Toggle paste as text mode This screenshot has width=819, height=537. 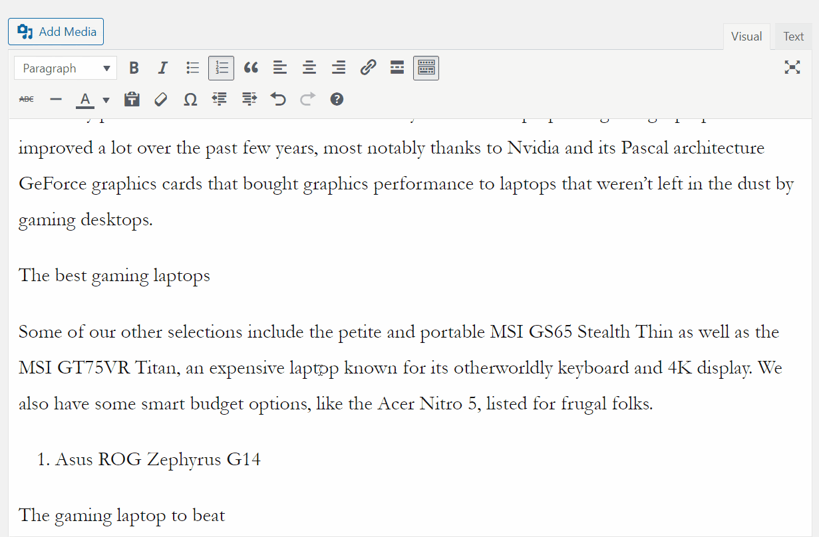coord(132,99)
